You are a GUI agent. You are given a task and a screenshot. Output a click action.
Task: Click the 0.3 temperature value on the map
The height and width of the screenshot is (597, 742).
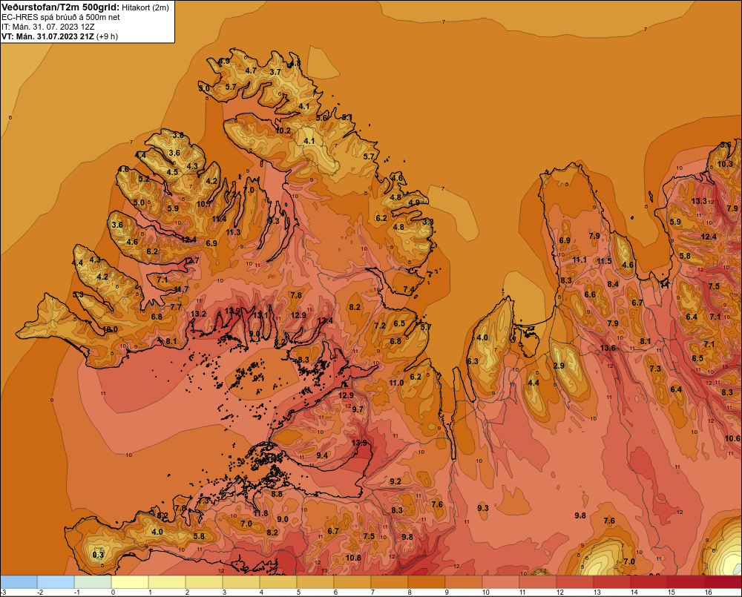(98, 555)
